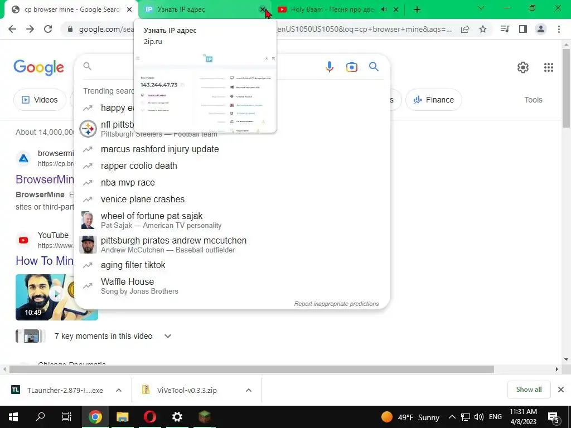The width and height of the screenshot is (571, 428).
Task: Expand 7 key moments in this video
Action: click(x=167, y=336)
